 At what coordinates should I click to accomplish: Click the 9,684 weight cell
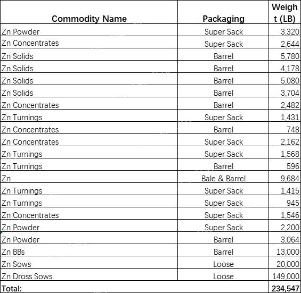[284, 177]
